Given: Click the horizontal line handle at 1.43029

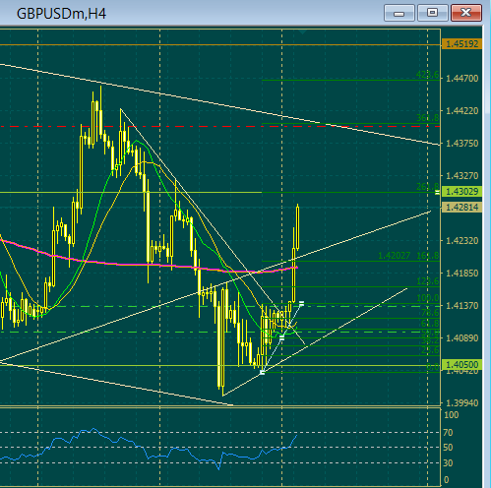Looking at the screenshot, I should tap(437, 192).
